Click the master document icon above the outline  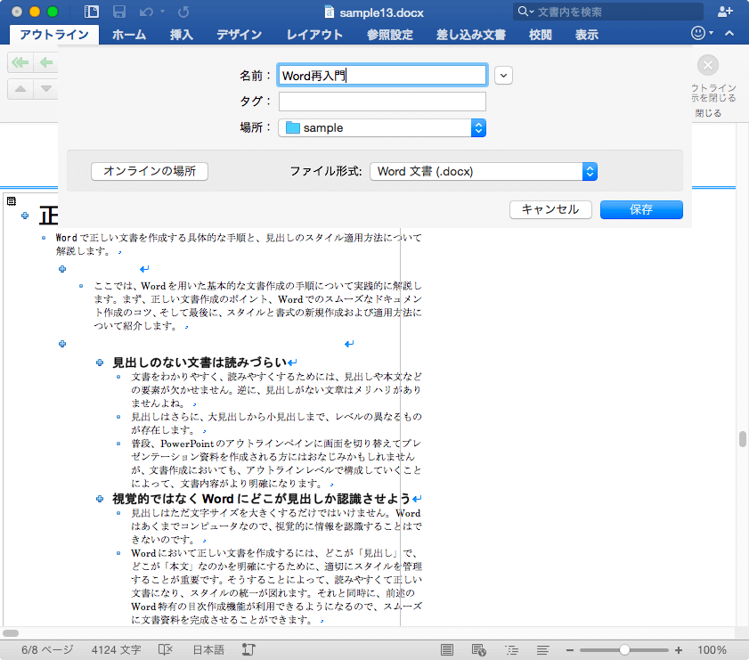coord(12,201)
